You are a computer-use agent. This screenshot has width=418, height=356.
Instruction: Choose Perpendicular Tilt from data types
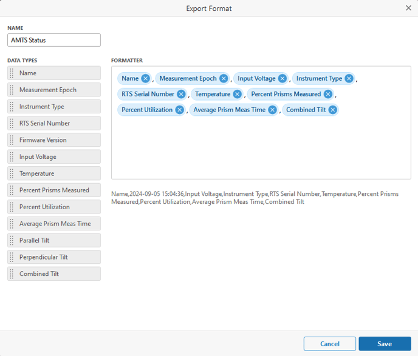(x=55, y=257)
